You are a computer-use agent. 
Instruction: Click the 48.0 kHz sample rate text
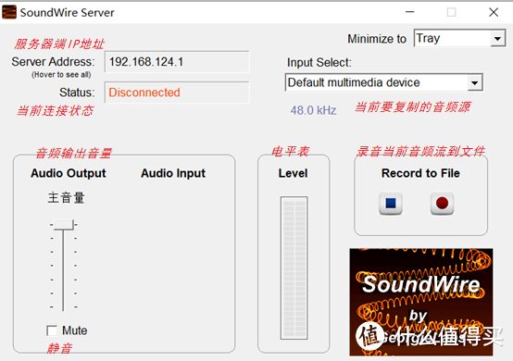(x=313, y=110)
